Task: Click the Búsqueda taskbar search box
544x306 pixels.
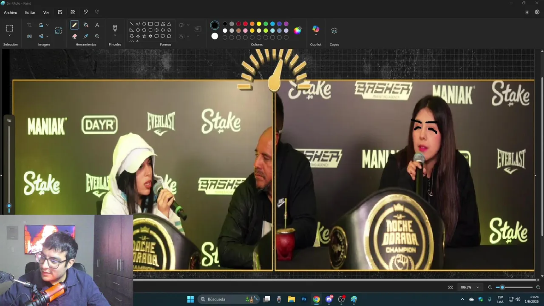Action: tap(229, 299)
